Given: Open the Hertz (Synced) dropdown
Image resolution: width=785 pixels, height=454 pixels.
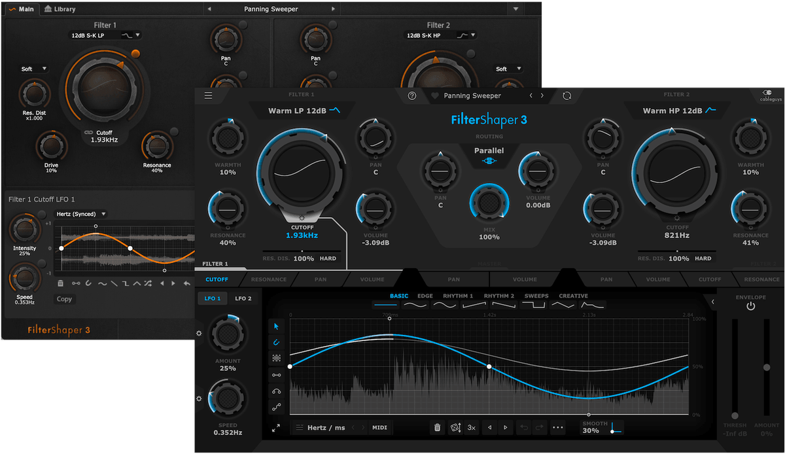Looking at the screenshot, I should 82,214.
